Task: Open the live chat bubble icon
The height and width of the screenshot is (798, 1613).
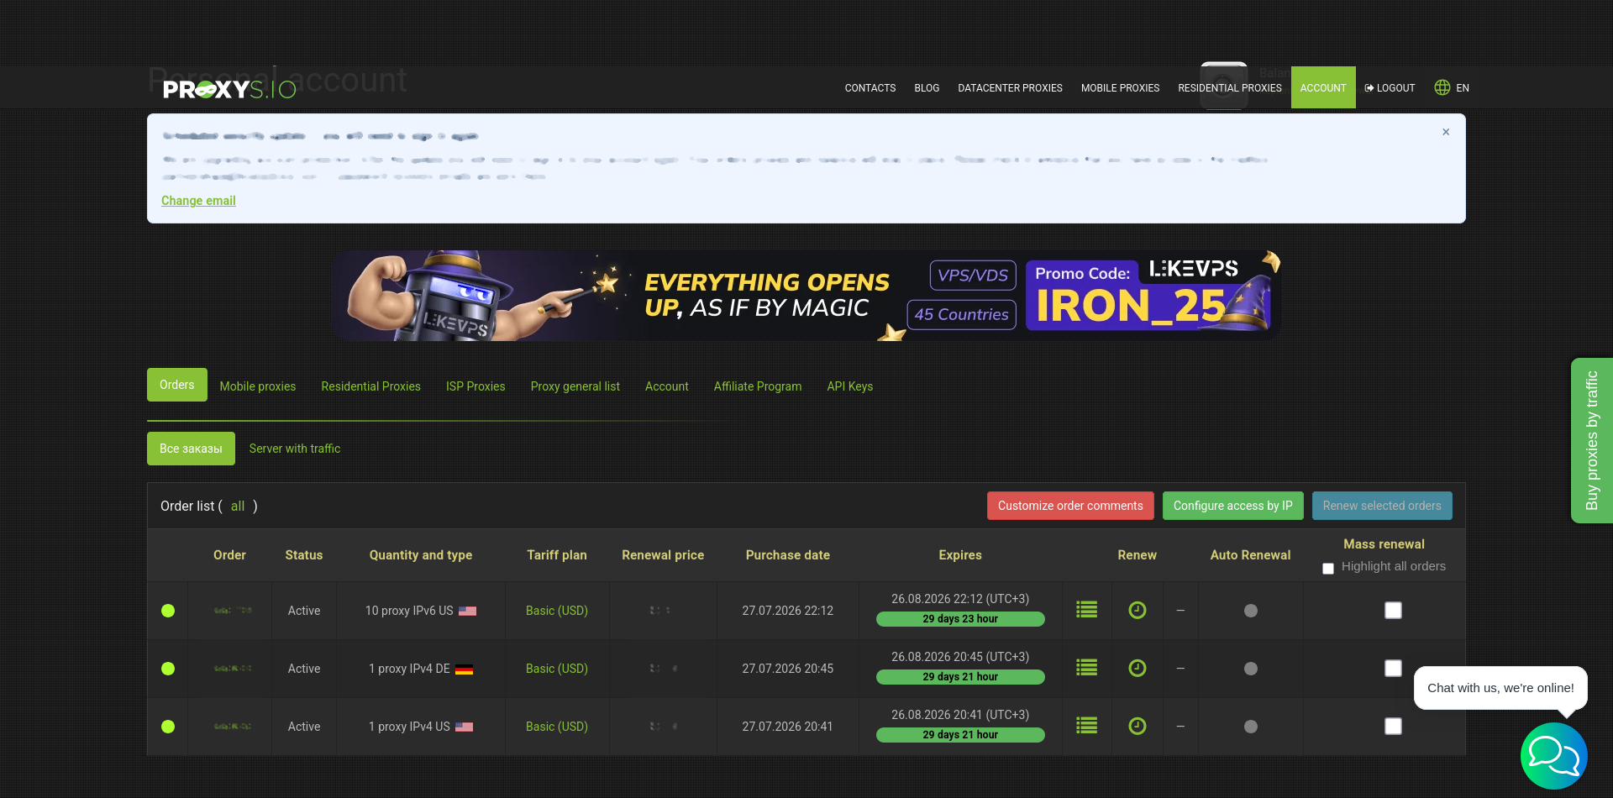Action: [x=1553, y=755]
